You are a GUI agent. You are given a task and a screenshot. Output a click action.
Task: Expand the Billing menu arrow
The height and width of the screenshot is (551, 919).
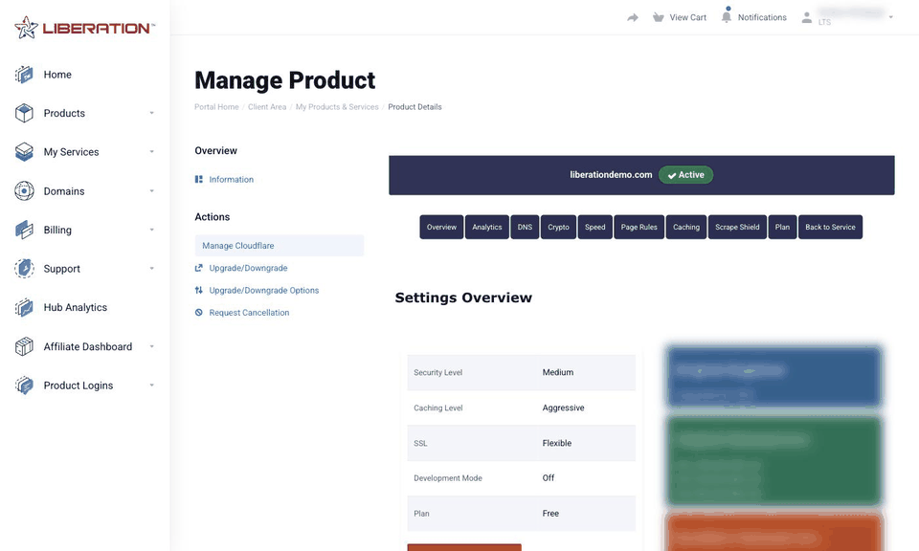(x=152, y=230)
